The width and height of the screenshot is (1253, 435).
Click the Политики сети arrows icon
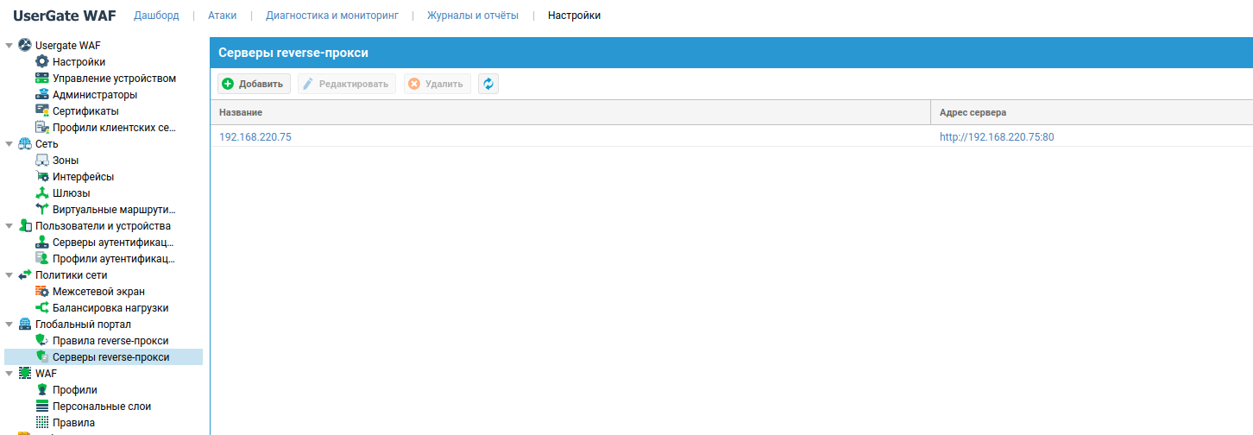pyautogui.click(x=24, y=275)
